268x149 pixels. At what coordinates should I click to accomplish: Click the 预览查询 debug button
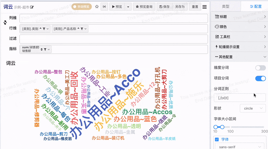pos(144,7)
